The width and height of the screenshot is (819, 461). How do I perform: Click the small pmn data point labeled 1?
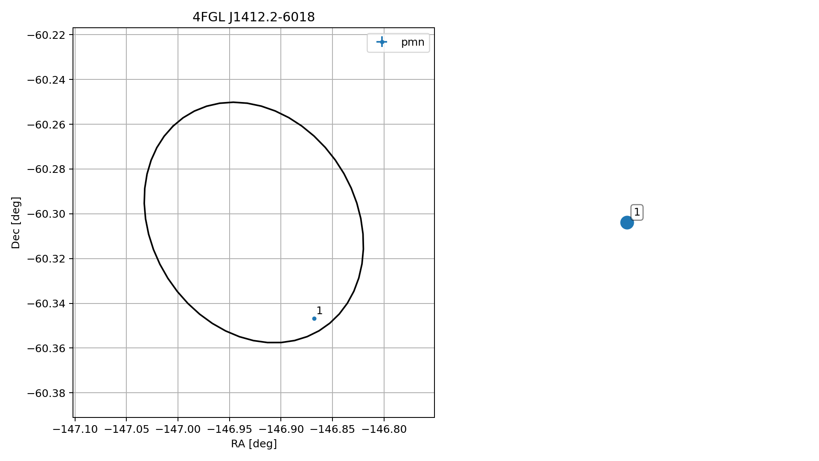(x=314, y=318)
